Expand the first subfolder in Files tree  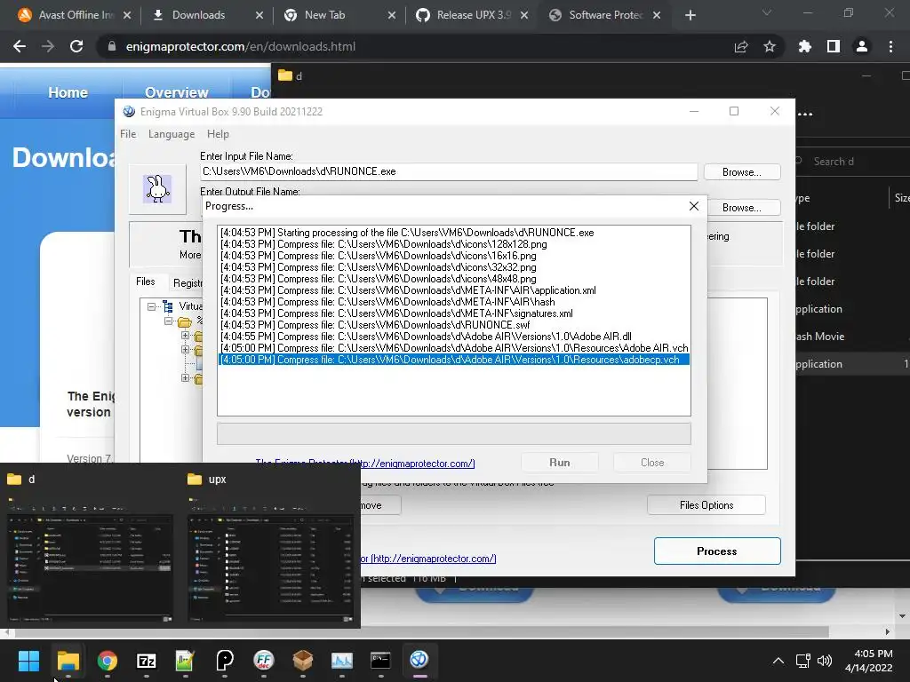[x=185, y=335]
